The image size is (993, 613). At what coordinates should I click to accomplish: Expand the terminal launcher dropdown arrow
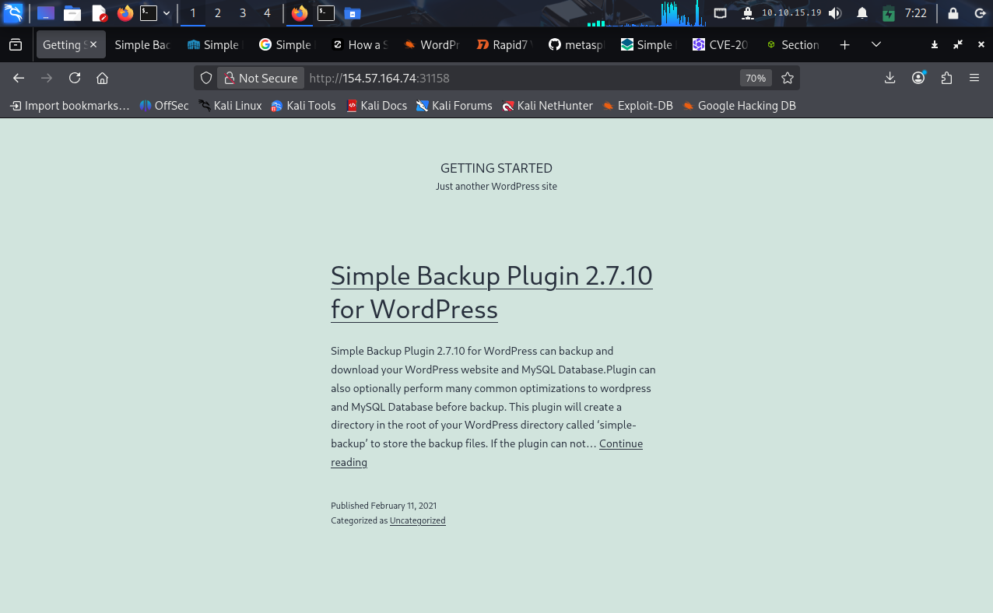pyautogui.click(x=167, y=13)
